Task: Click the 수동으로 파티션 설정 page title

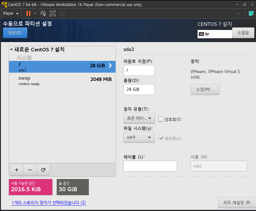Action: 27,24
